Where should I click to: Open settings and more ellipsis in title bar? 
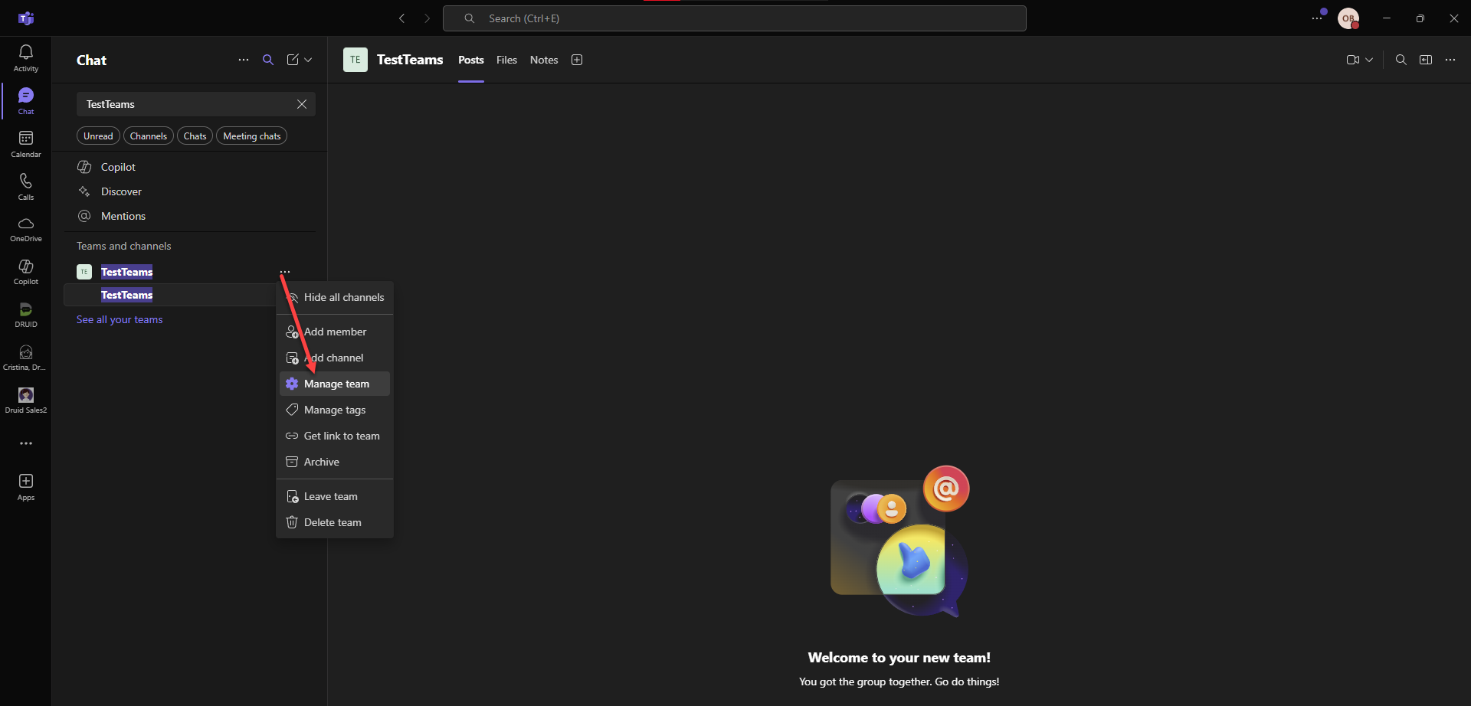(1317, 18)
